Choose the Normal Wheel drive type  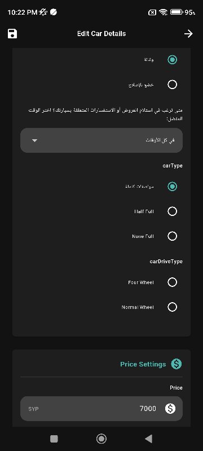click(172, 307)
